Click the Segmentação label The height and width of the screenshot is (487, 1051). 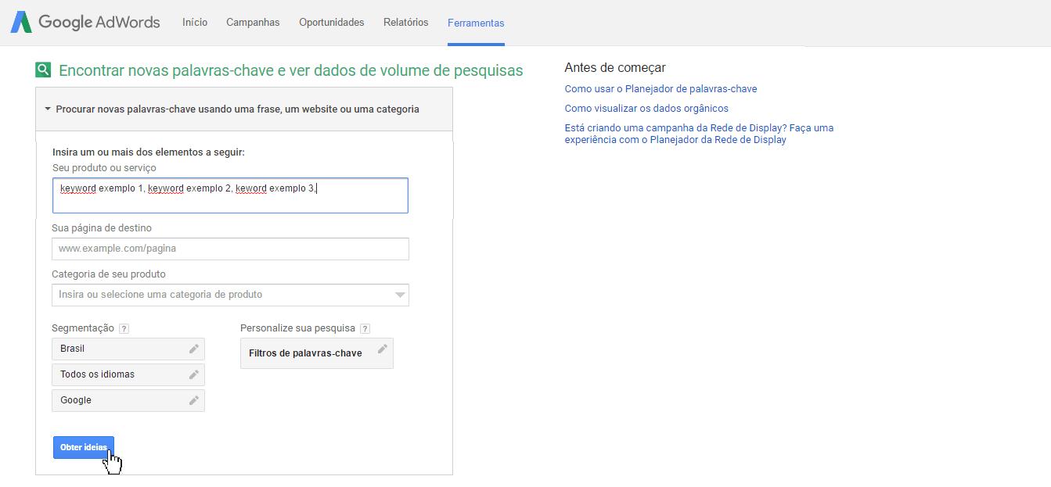(83, 328)
